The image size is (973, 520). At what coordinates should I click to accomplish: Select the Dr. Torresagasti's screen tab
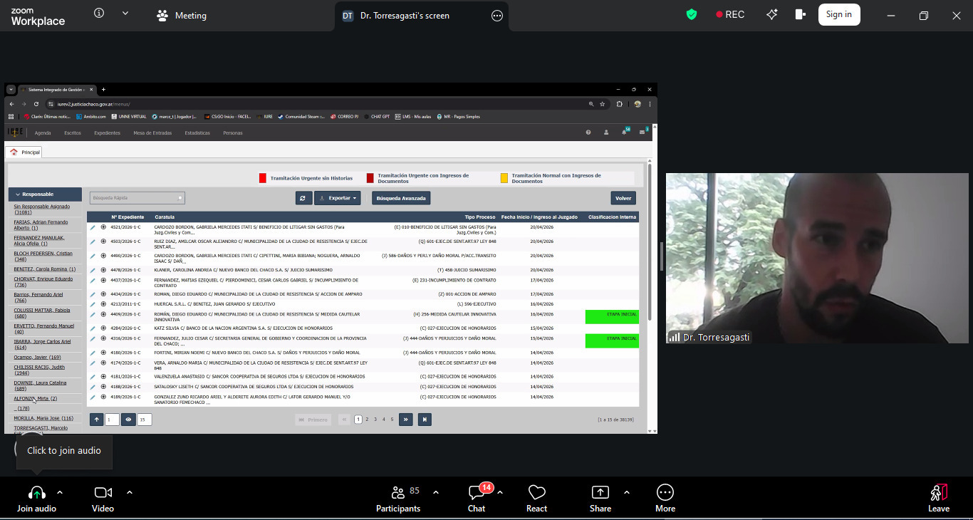404,16
